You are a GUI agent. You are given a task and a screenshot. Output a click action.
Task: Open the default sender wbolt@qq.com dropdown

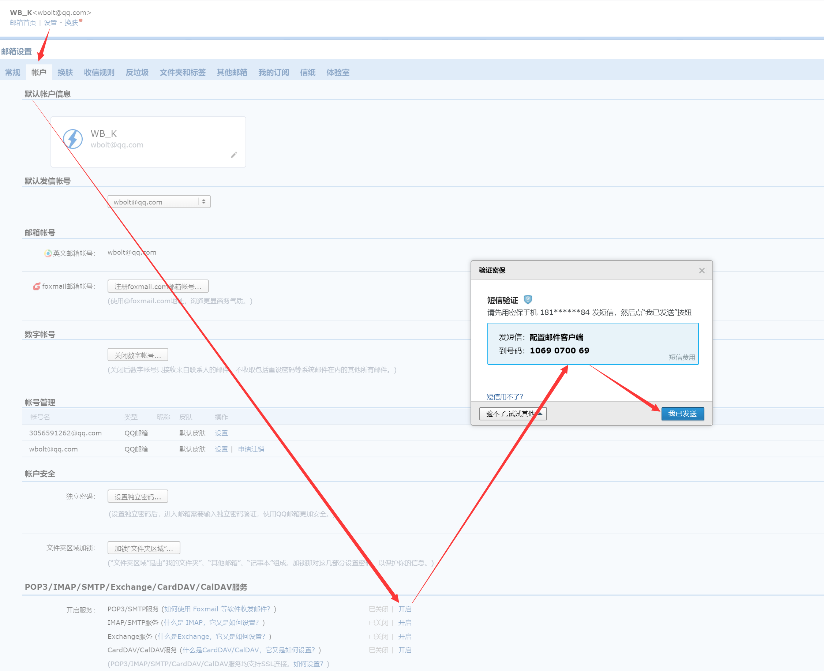pyautogui.click(x=159, y=202)
